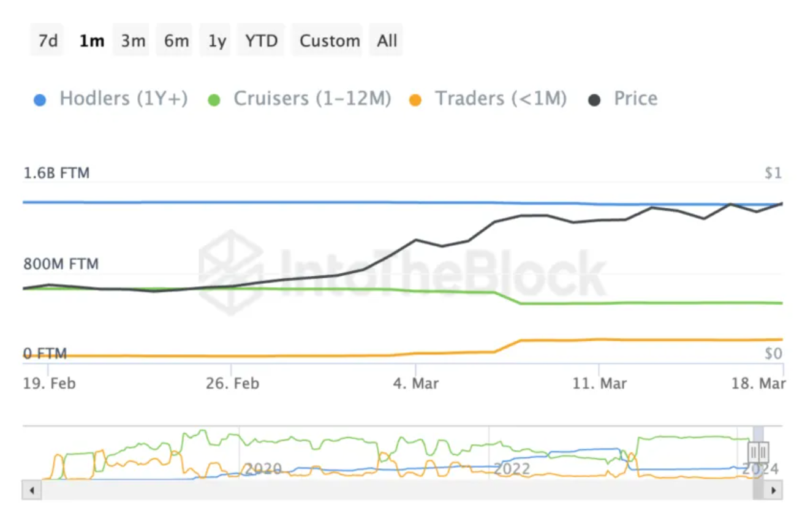Screen dimensions: 805x524
Task: Hide the Cruisers (1-12M) series label
Action: 312,99
